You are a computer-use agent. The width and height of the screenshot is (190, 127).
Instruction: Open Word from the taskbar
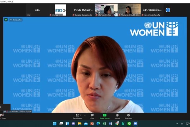tap(111, 124)
